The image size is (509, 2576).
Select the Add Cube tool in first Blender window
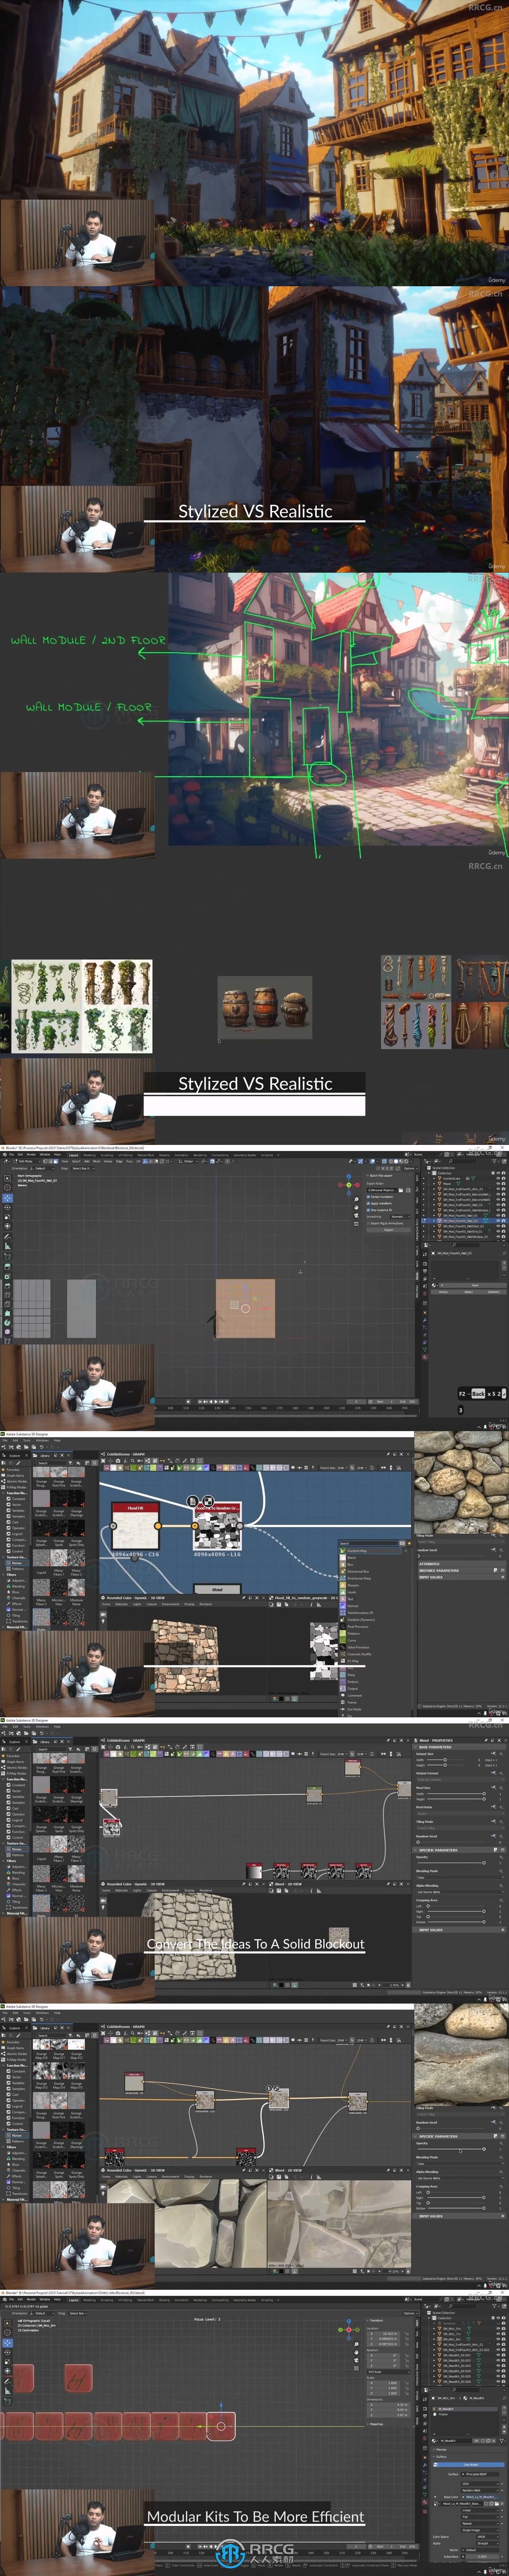(x=8, y=1257)
